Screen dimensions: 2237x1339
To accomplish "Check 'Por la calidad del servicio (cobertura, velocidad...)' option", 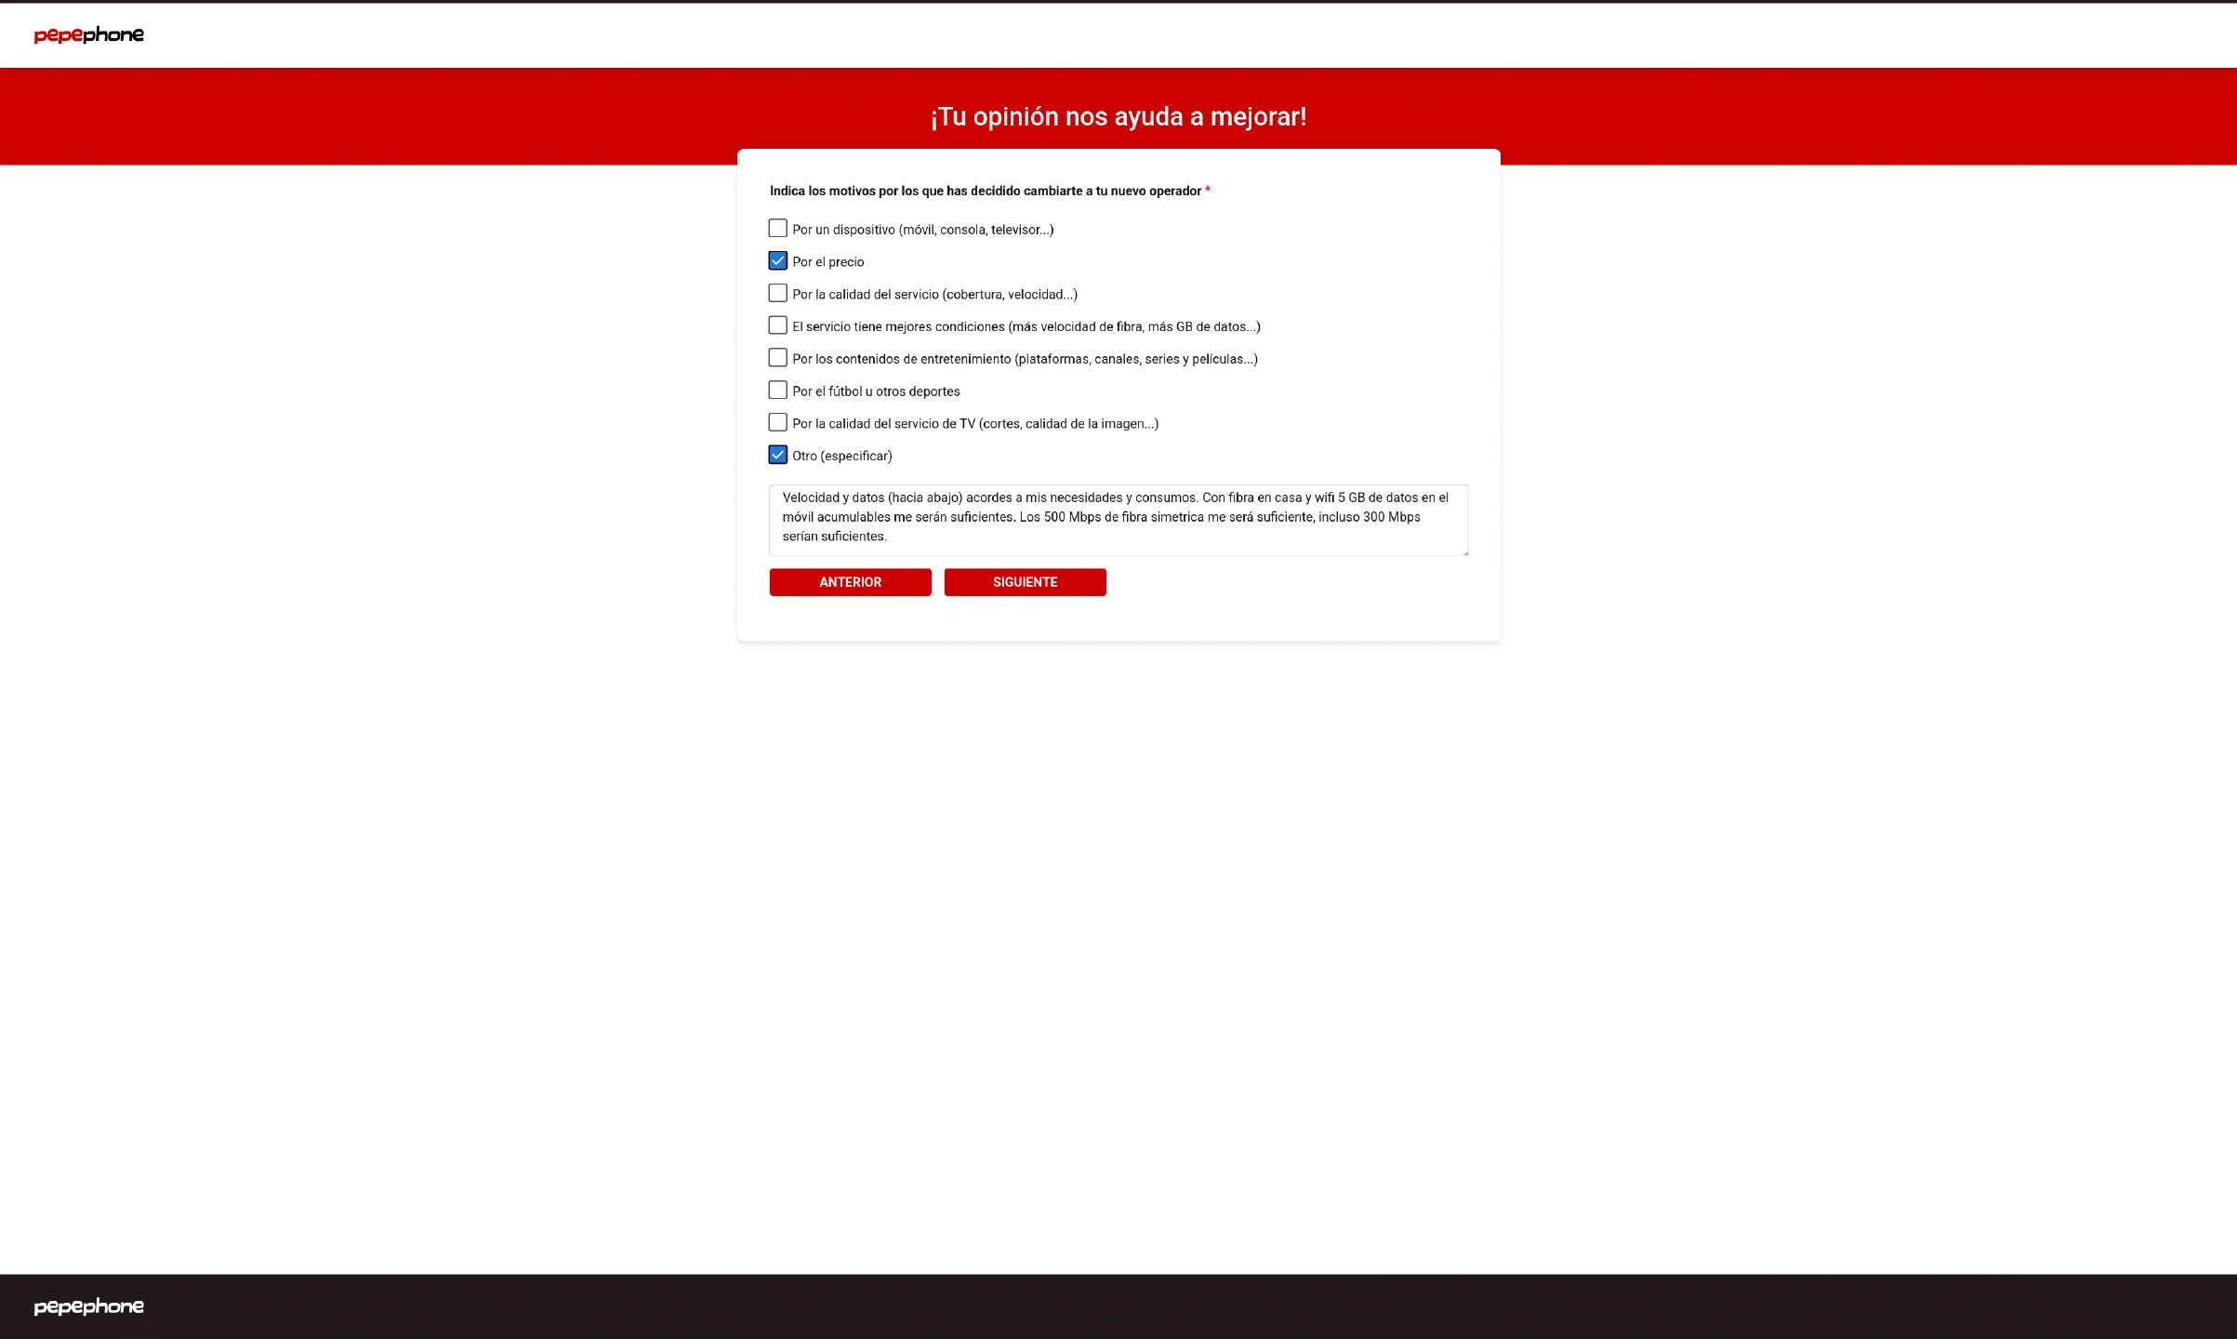I will pos(777,293).
